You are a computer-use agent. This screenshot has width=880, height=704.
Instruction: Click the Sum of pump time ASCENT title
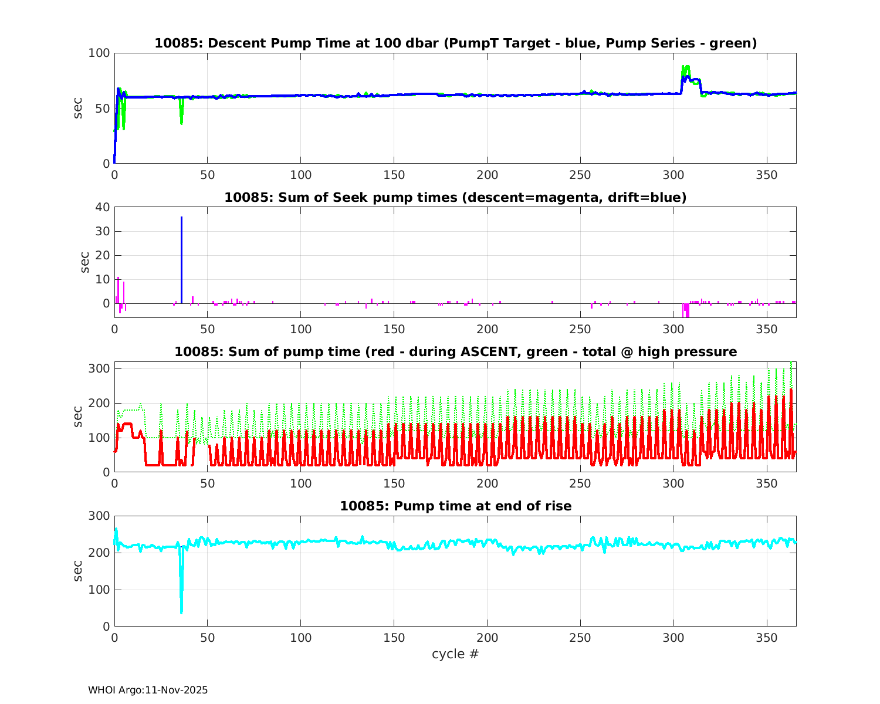tap(455, 351)
